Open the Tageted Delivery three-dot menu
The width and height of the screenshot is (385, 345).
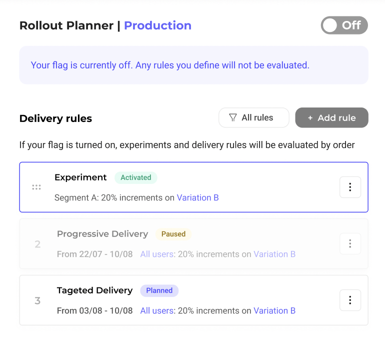tap(350, 300)
